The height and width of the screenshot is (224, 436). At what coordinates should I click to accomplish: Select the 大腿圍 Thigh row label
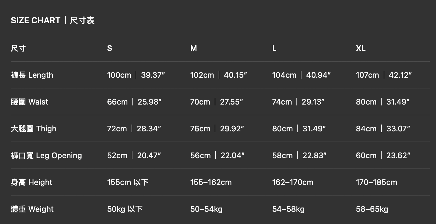33,129
